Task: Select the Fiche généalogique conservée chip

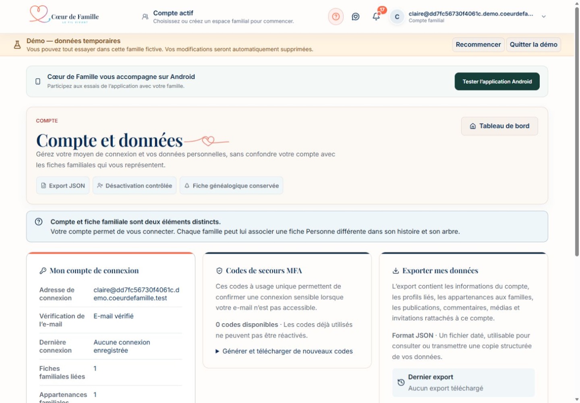Action: pos(232,185)
